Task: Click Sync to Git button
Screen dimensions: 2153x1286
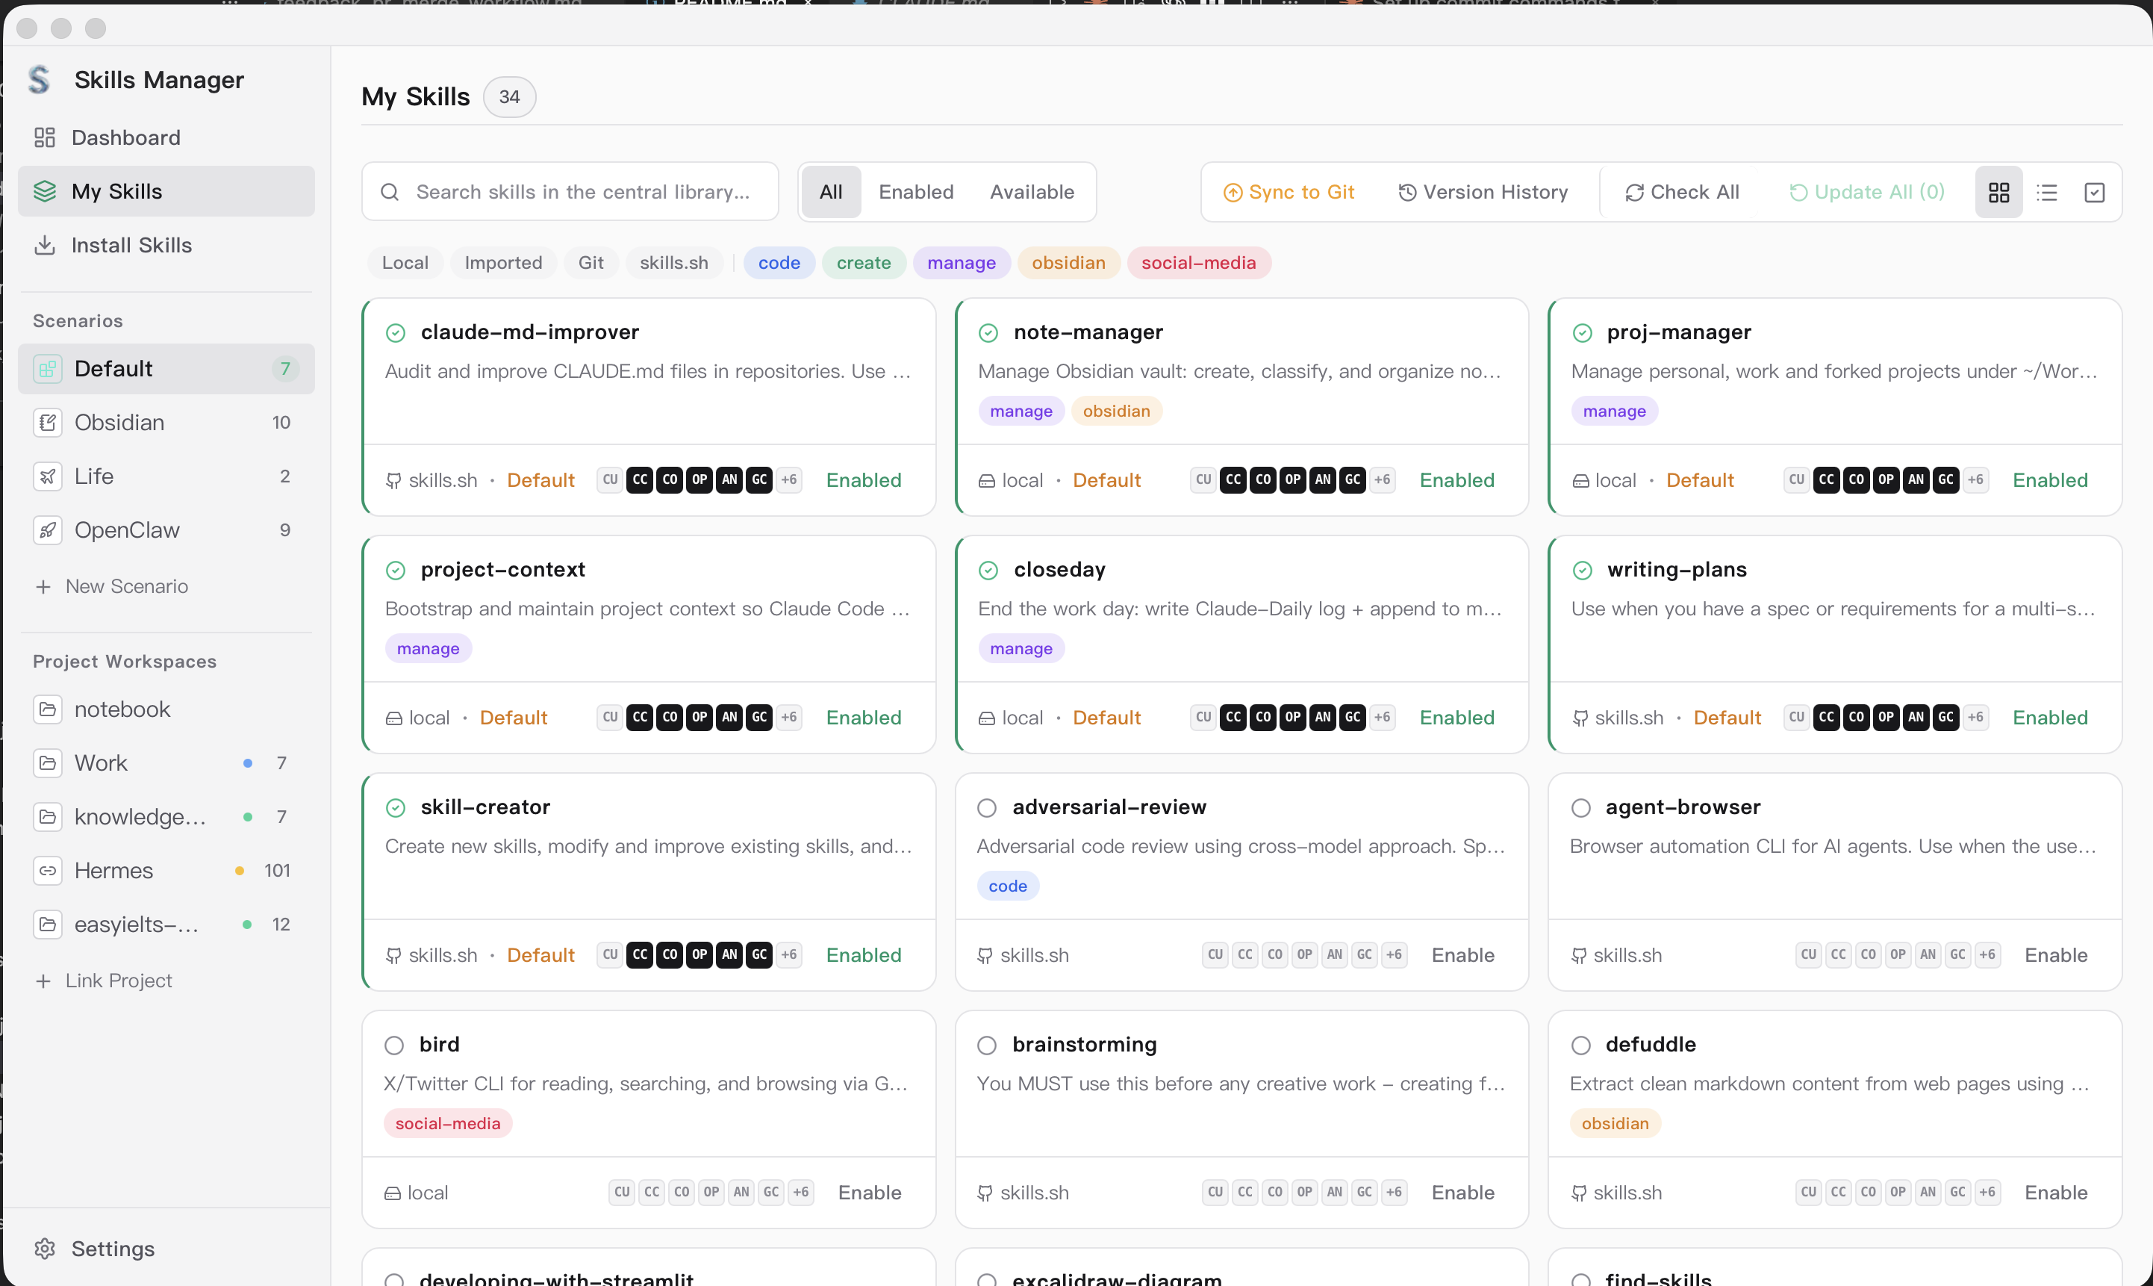Action: click(1289, 193)
